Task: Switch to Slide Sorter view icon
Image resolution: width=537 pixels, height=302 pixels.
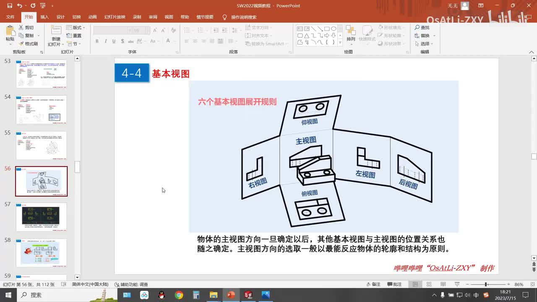Action: [429, 284]
